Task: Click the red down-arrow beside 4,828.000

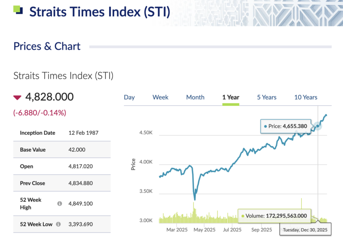Action: [x=17, y=97]
